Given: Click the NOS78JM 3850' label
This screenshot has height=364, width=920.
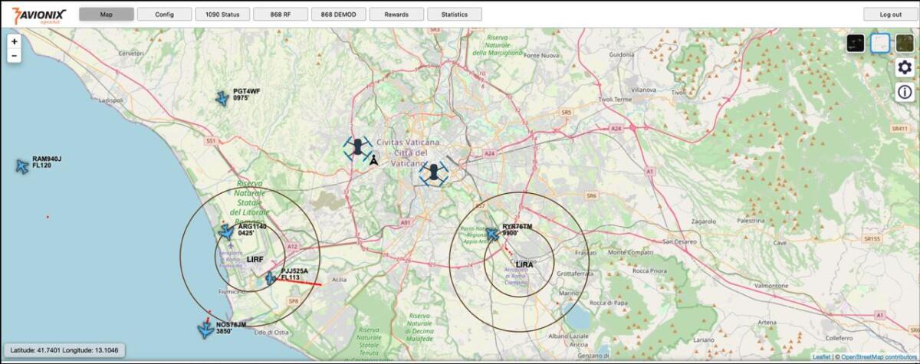Looking at the screenshot, I should (232, 328).
